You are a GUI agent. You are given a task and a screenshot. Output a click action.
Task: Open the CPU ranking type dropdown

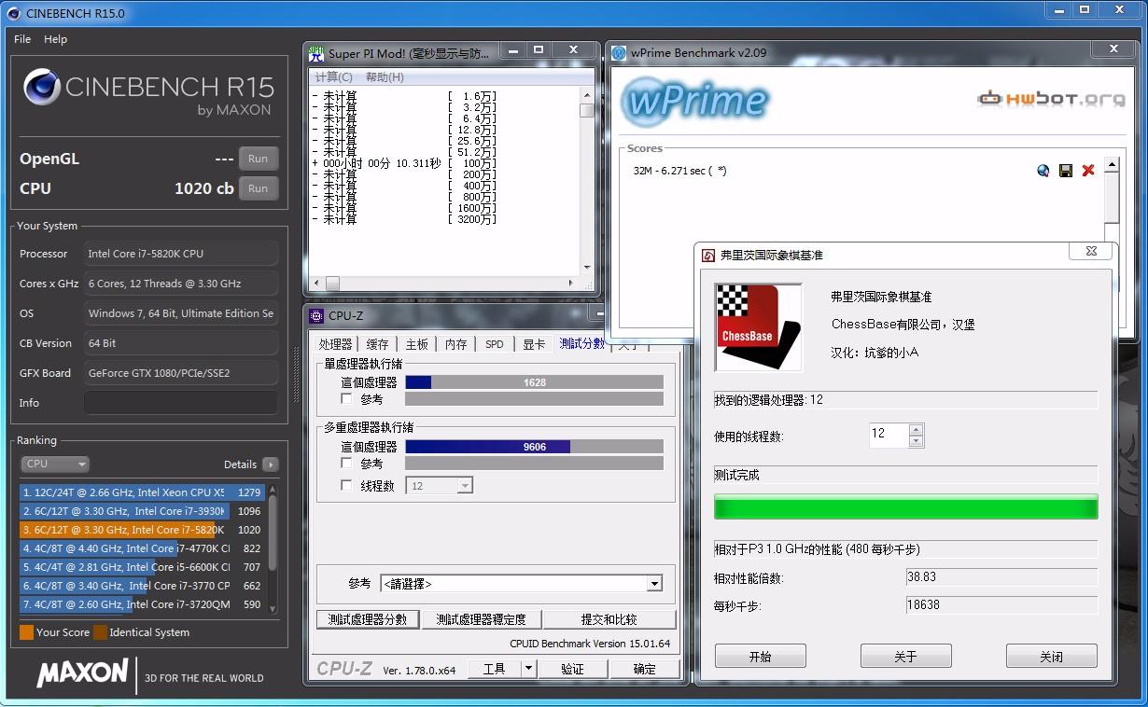[55, 464]
